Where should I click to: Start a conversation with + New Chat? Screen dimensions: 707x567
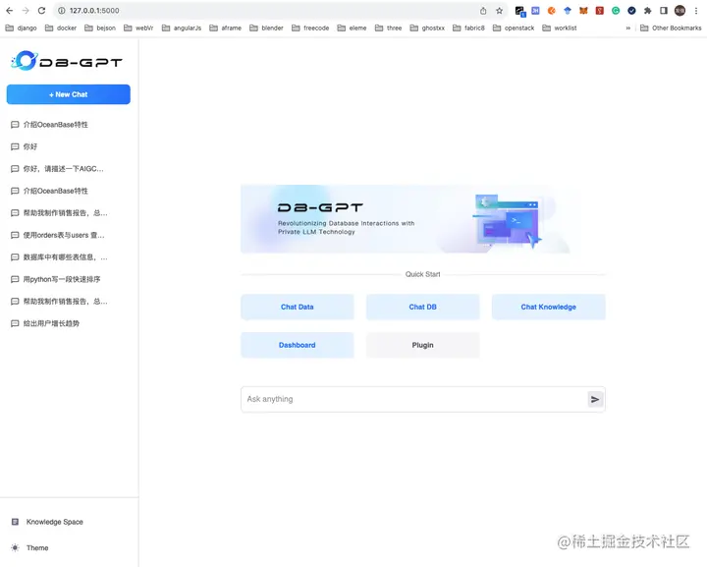point(69,94)
